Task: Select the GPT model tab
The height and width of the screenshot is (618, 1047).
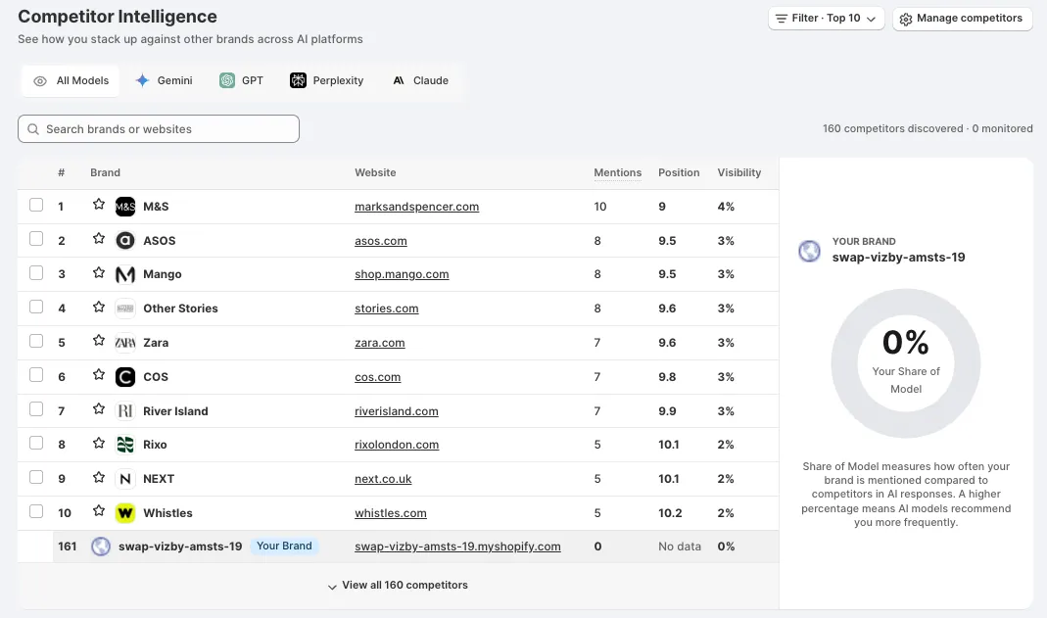Action: (x=241, y=80)
